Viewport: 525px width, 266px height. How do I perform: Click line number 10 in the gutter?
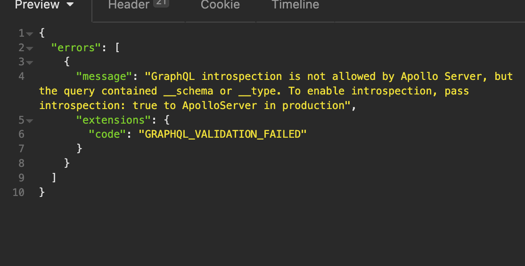click(x=19, y=192)
